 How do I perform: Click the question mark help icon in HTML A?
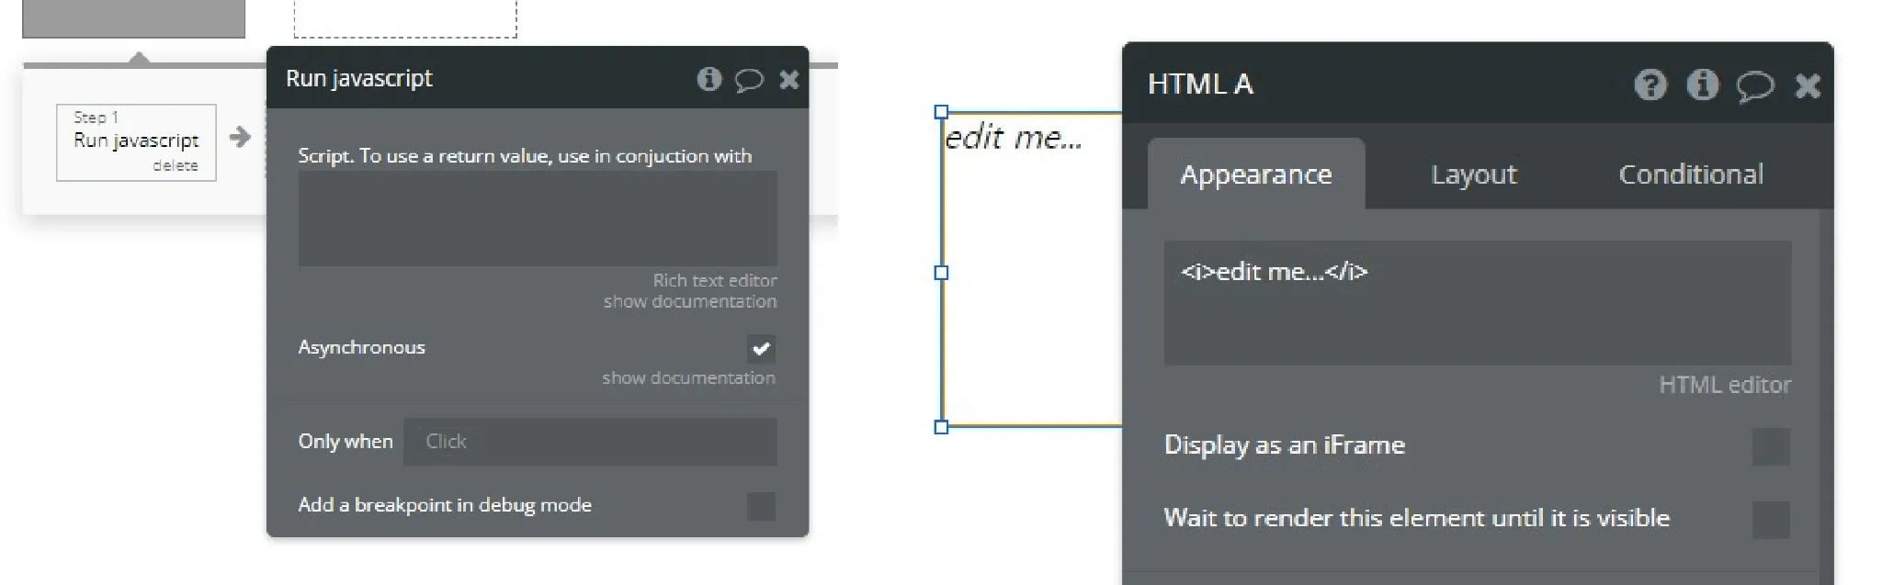[1650, 85]
